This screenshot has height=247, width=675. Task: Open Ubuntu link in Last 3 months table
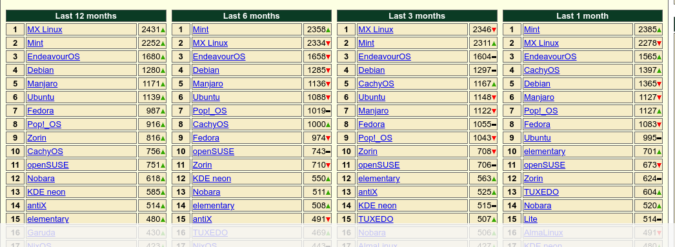tap(372, 97)
